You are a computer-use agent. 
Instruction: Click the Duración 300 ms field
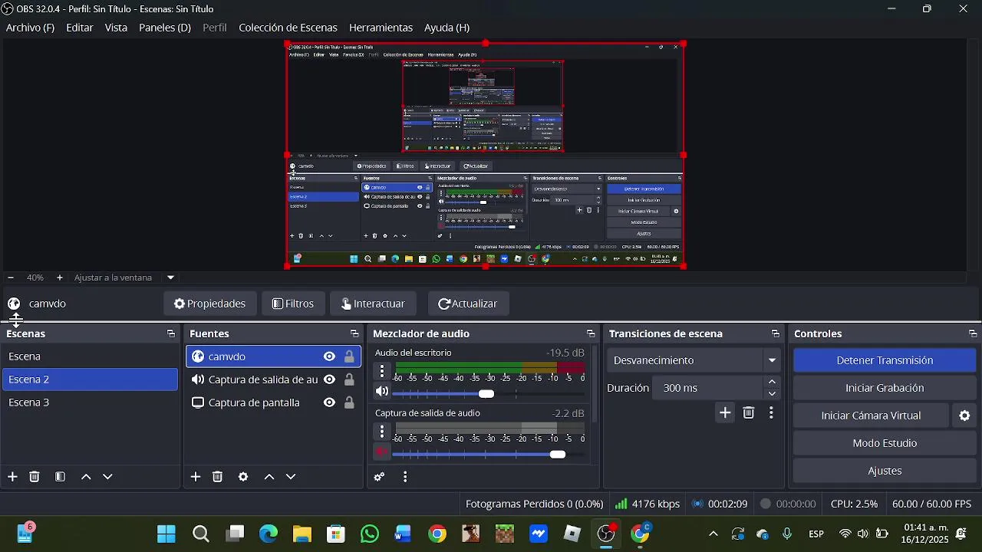click(x=709, y=388)
